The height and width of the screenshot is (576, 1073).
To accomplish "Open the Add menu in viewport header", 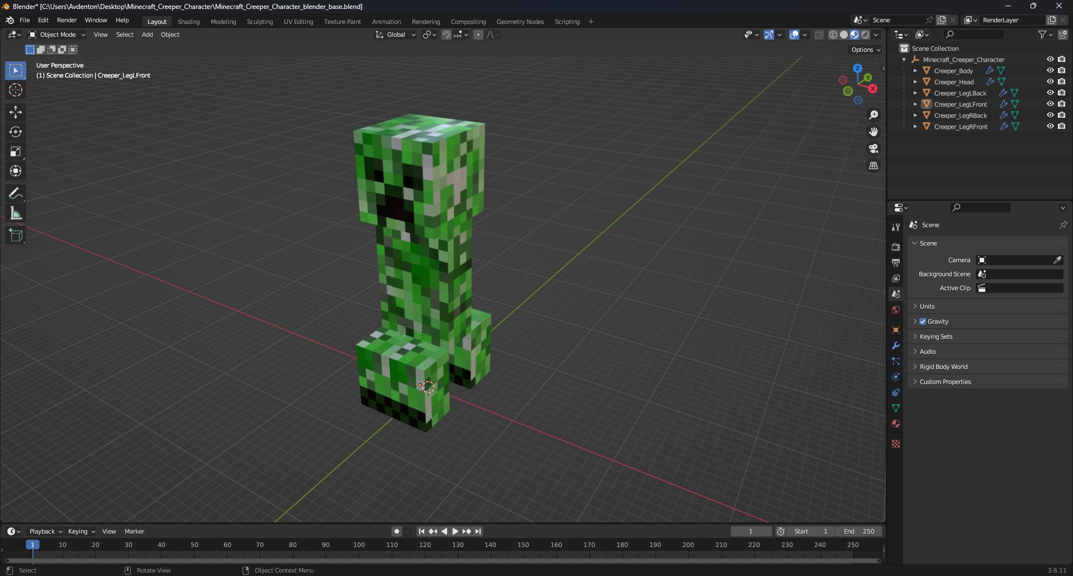I will pos(147,35).
